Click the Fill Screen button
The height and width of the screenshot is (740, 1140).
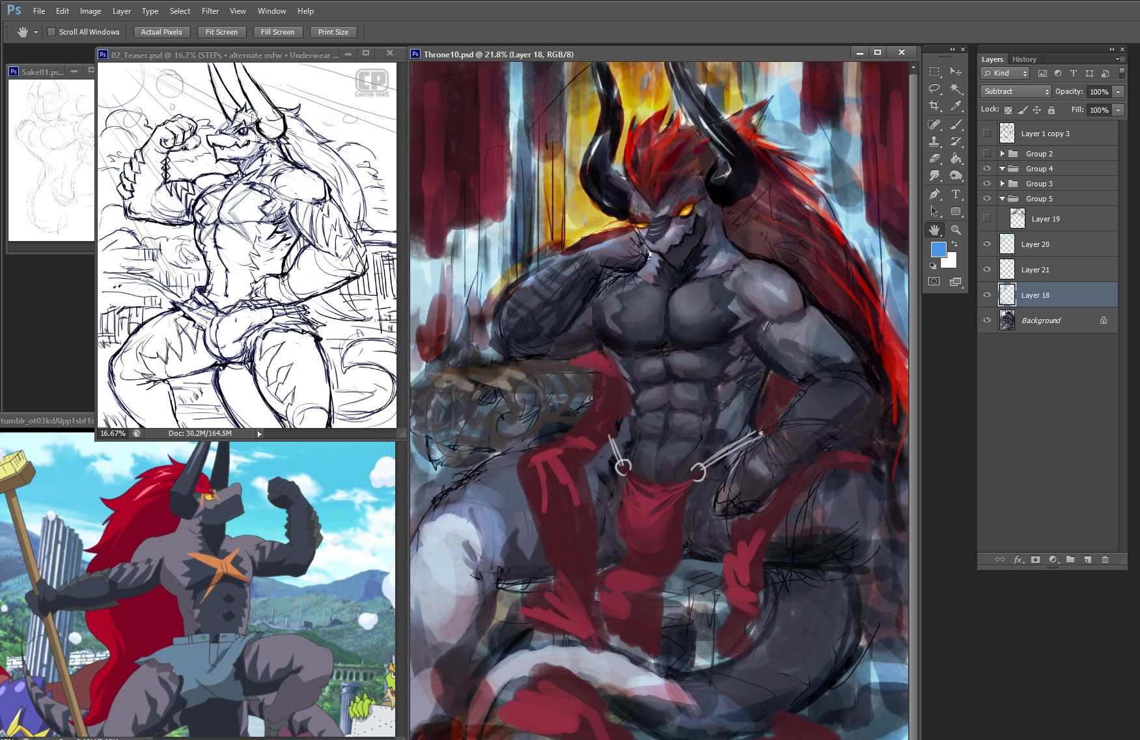click(x=277, y=32)
